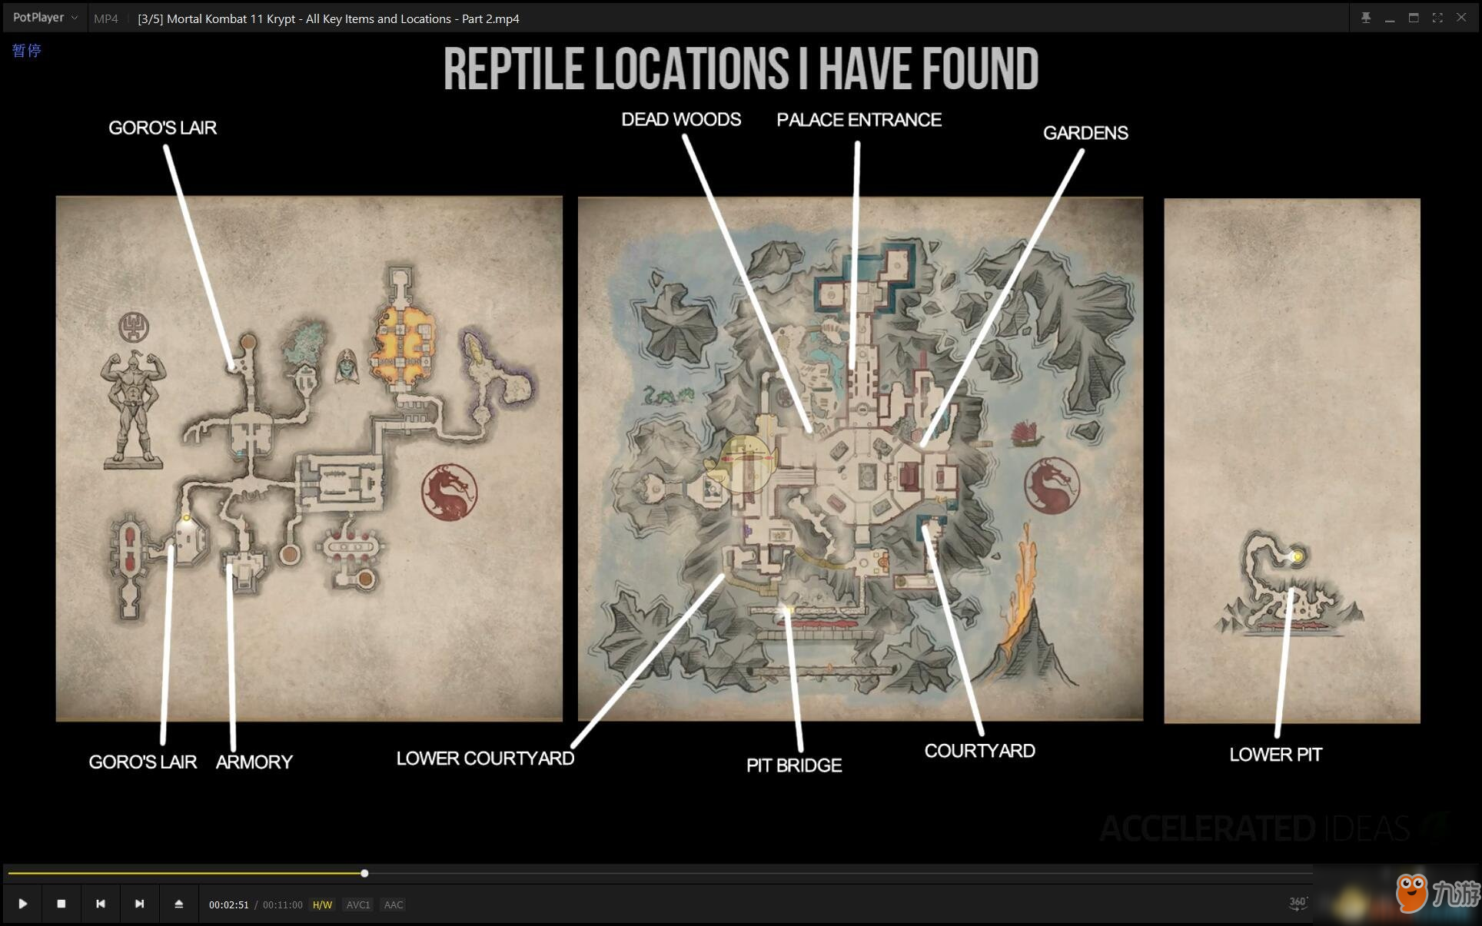Maximize the PotPlayer window

tap(1414, 18)
